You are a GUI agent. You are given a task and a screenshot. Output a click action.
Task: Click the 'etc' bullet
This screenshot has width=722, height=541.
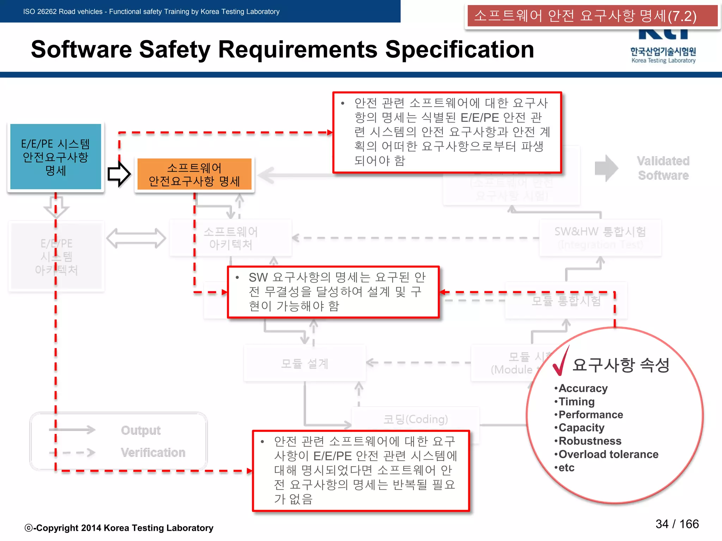point(564,468)
